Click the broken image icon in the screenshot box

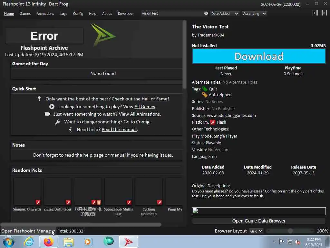tap(195, 211)
